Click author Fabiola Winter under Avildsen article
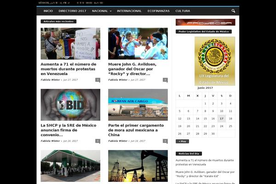This screenshot has height=184, width=276. click(x=118, y=80)
